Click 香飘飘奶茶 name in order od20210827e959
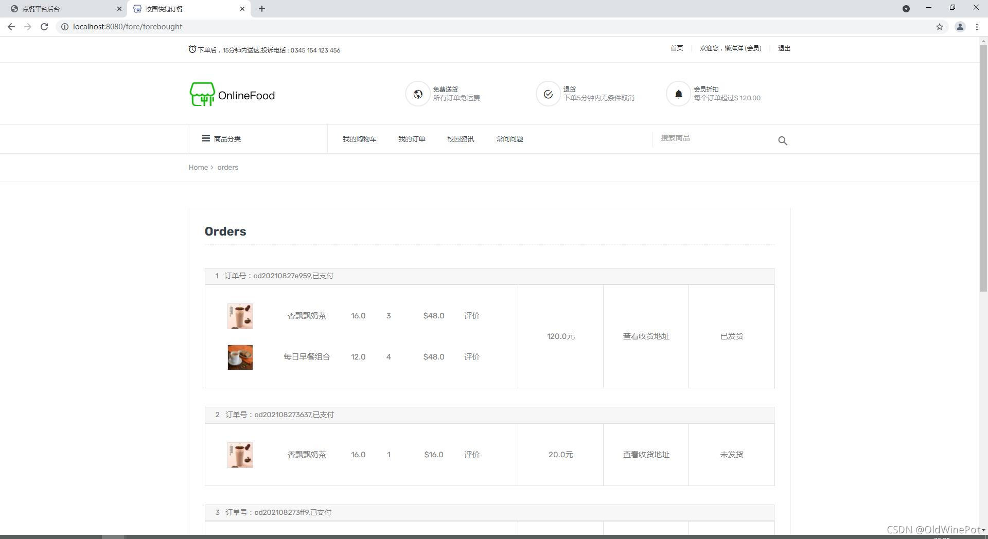 pyautogui.click(x=307, y=316)
